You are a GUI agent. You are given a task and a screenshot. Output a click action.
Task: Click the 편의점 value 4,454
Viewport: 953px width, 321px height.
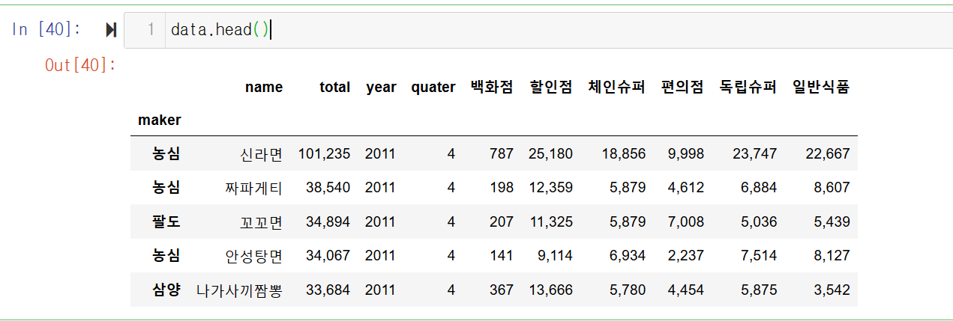coord(685,290)
